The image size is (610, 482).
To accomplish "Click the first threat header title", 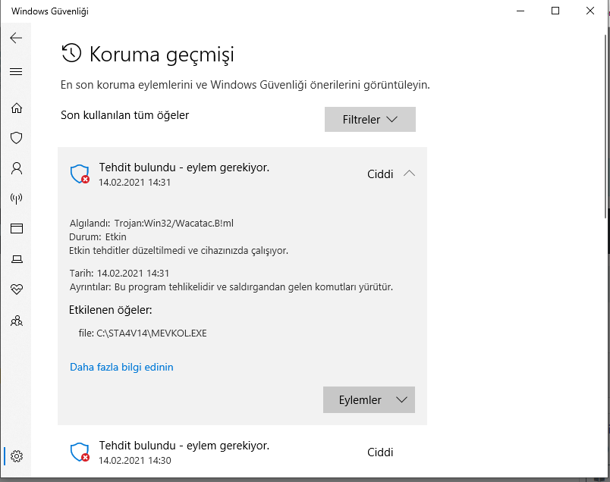I will pyautogui.click(x=184, y=167).
